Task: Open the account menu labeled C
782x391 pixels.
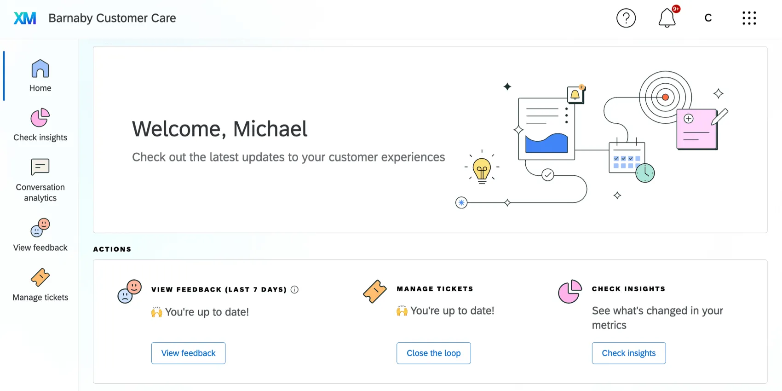Action: click(x=708, y=17)
